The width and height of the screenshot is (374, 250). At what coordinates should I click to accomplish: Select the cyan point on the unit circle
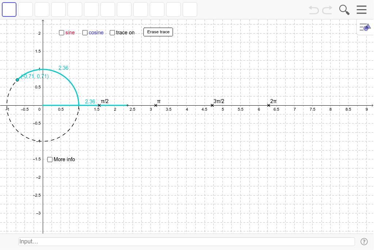17,80
